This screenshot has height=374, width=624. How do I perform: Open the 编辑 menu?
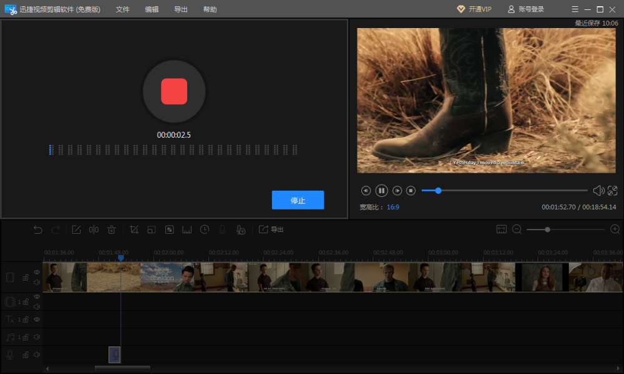click(x=152, y=9)
